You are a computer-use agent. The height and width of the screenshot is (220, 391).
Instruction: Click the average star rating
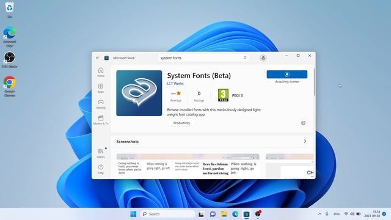[x=176, y=96]
